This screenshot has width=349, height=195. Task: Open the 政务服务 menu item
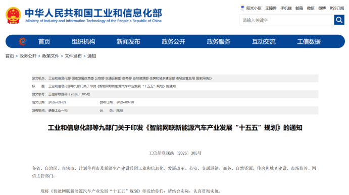click(219, 41)
